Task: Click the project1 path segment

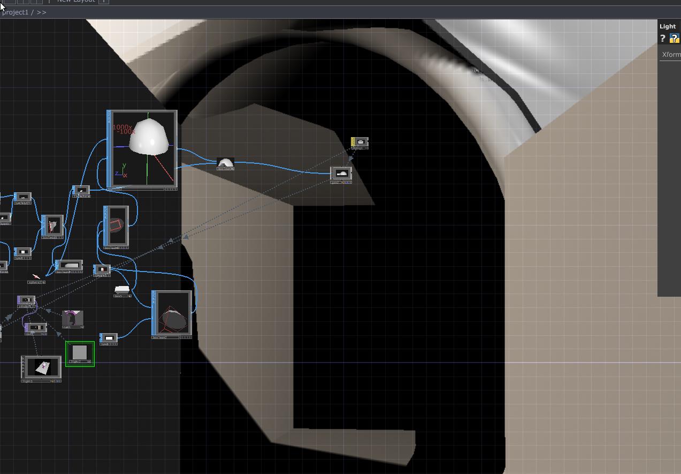Action: tap(15, 12)
